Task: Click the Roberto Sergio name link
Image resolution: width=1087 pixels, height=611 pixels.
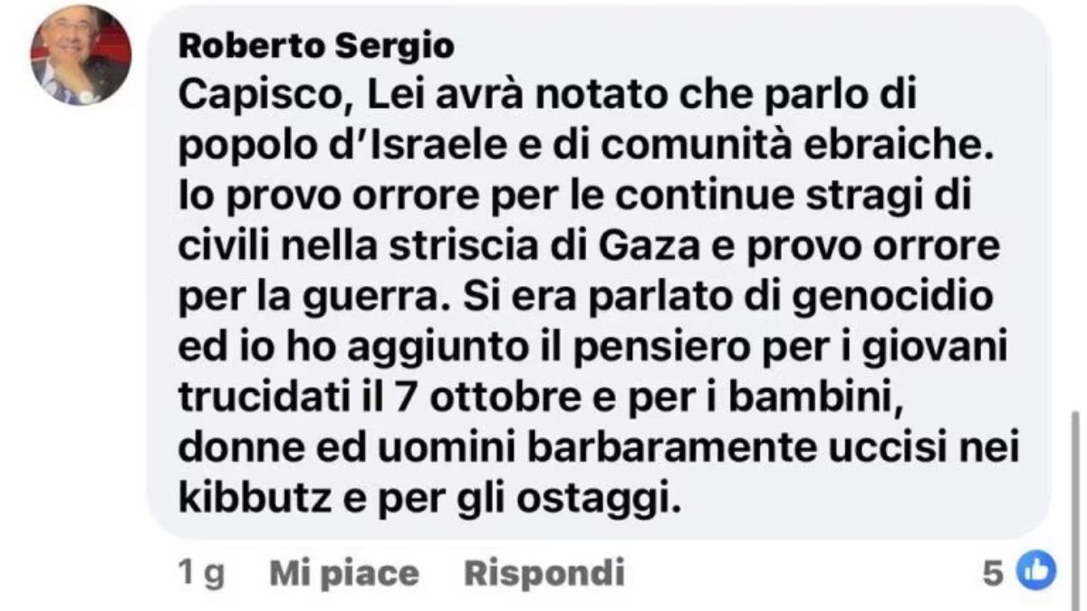Action: (316, 44)
